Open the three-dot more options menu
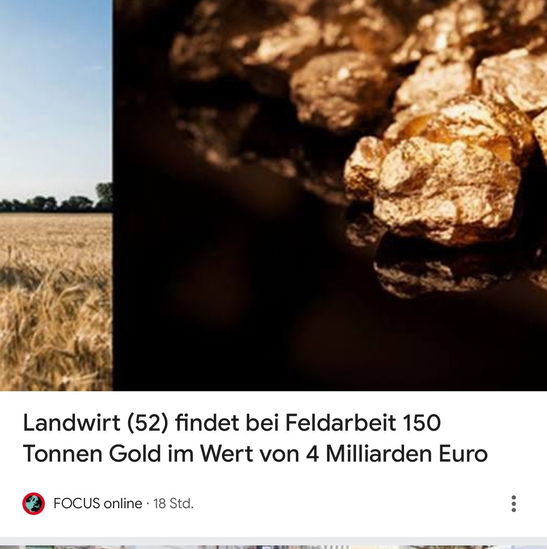 pyautogui.click(x=514, y=504)
